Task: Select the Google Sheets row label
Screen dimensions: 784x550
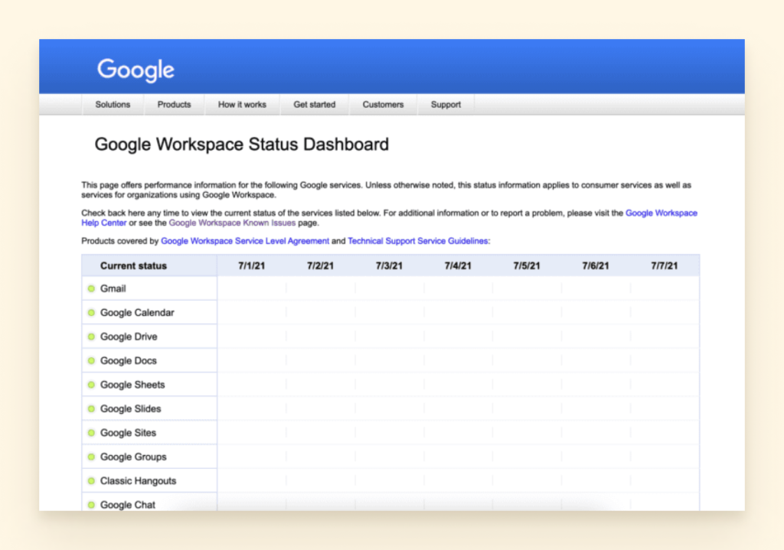Action: click(132, 385)
